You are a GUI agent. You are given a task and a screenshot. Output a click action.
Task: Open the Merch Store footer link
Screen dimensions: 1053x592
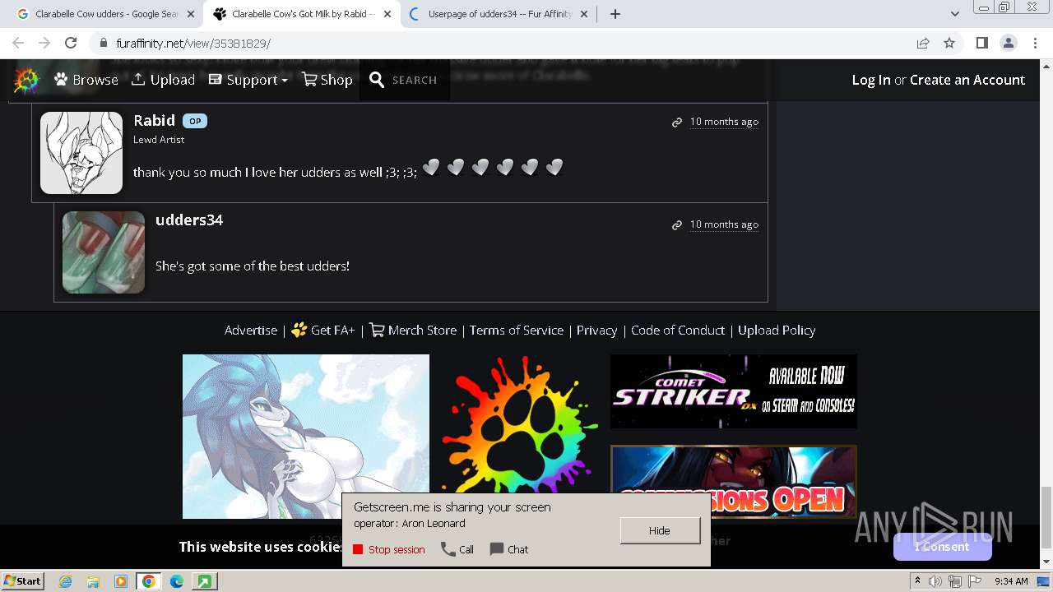tap(413, 330)
